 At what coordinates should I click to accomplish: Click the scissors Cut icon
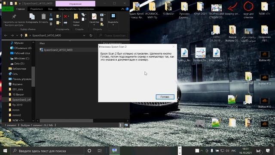[51, 15]
